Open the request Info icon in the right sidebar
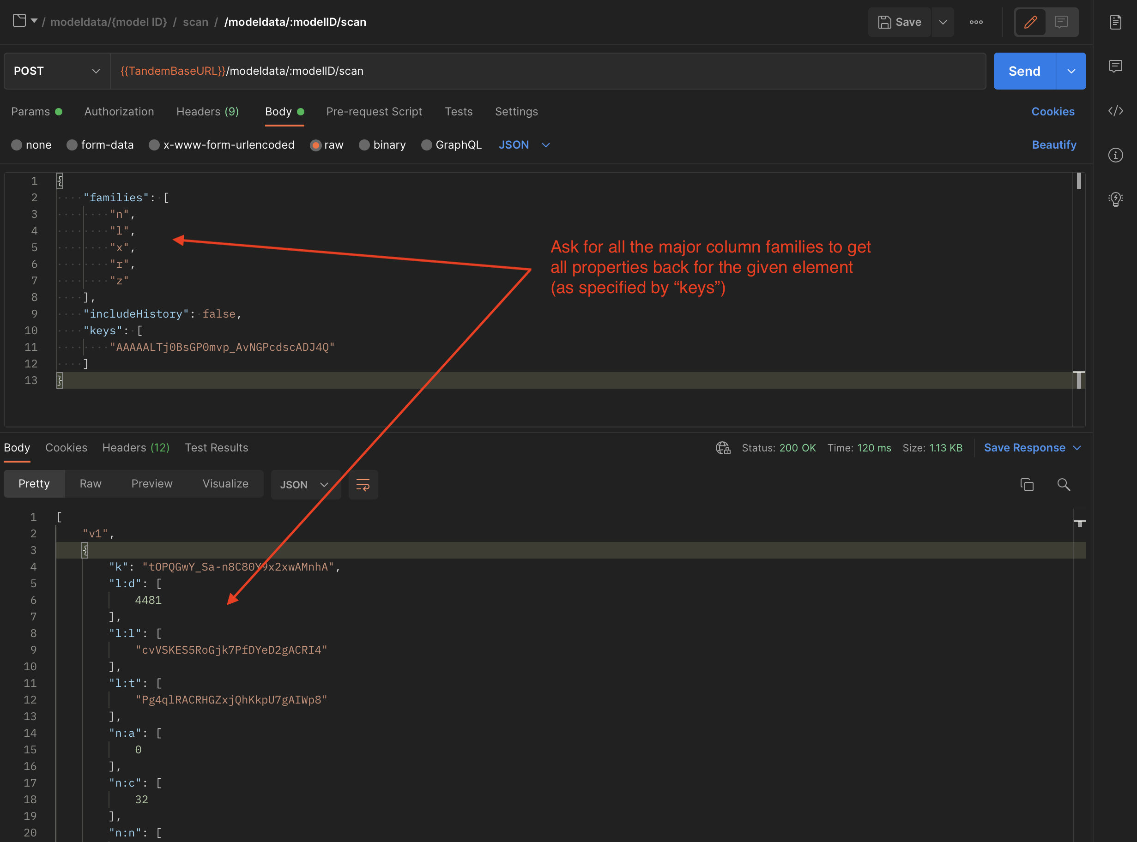The height and width of the screenshot is (842, 1137). [x=1116, y=155]
